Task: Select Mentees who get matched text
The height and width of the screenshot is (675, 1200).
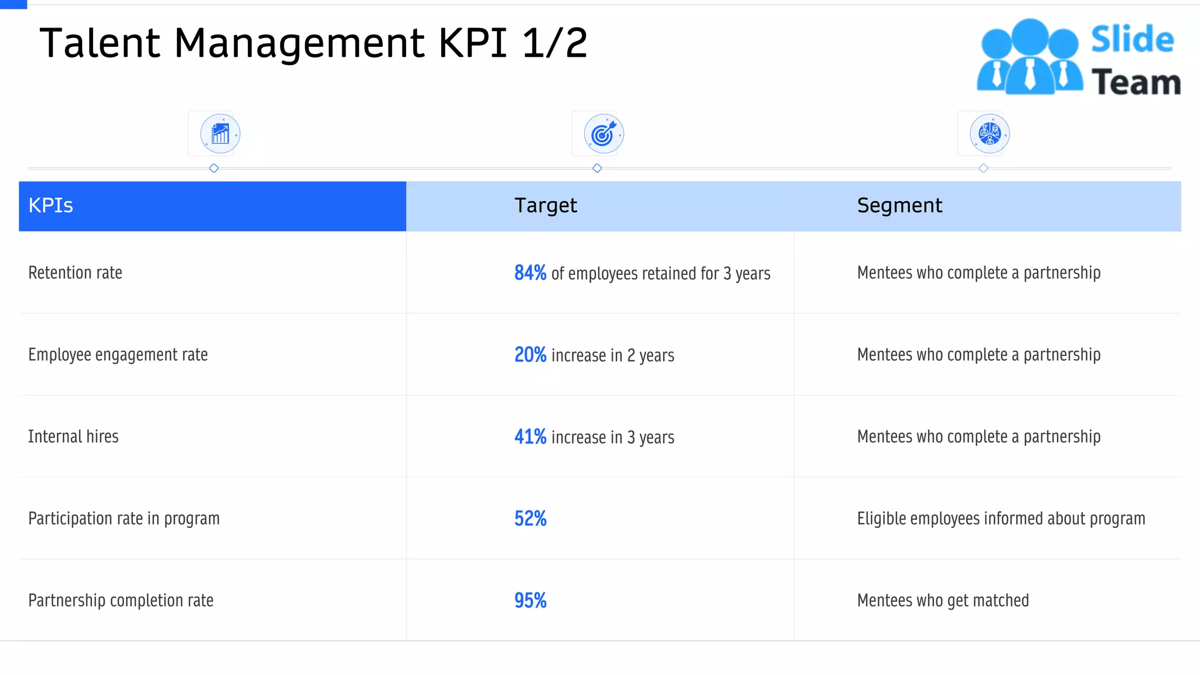Action: tap(943, 601)
